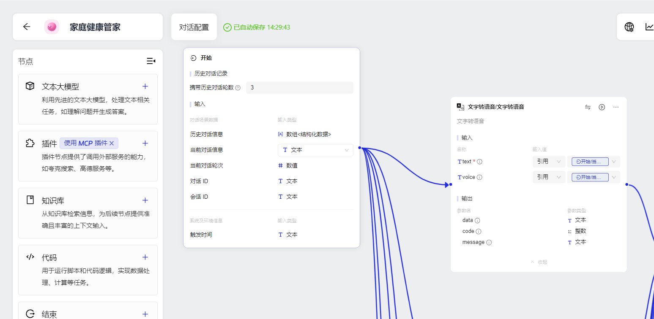
Task: Open the 对话配置 tab
Action: pyautogui.click(x=194, y=27)
